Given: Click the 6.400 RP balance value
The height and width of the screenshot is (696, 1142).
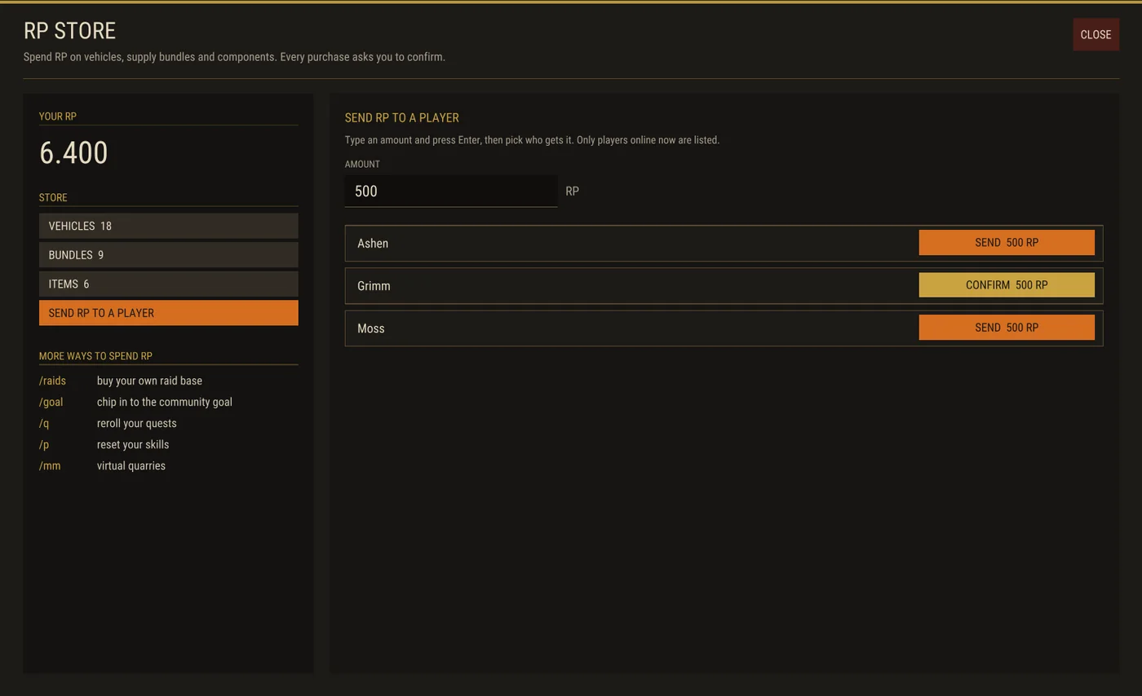Looking at the screenshot, I should (x=73, y=153).
